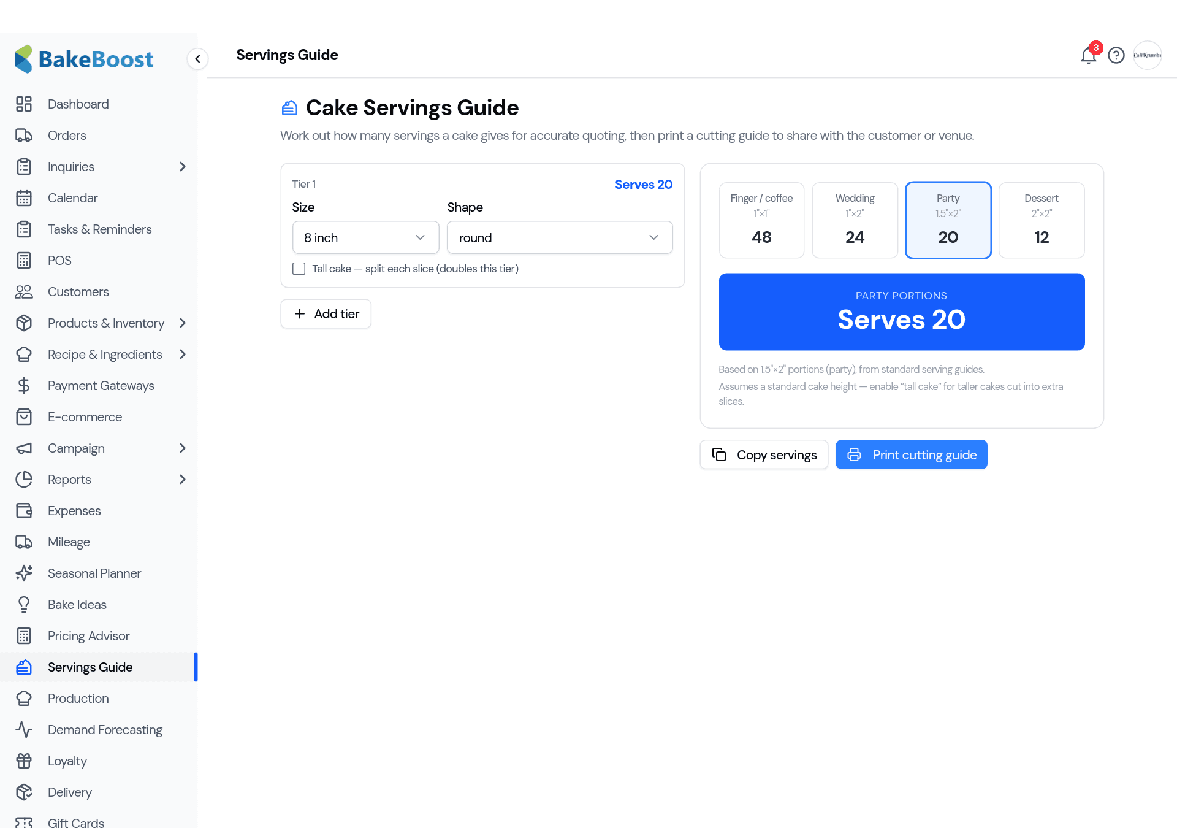Collapse the sidebar with the arrow button
Image resolution: width=1177 pixels, height=828 pixels.
click(197, 59)
